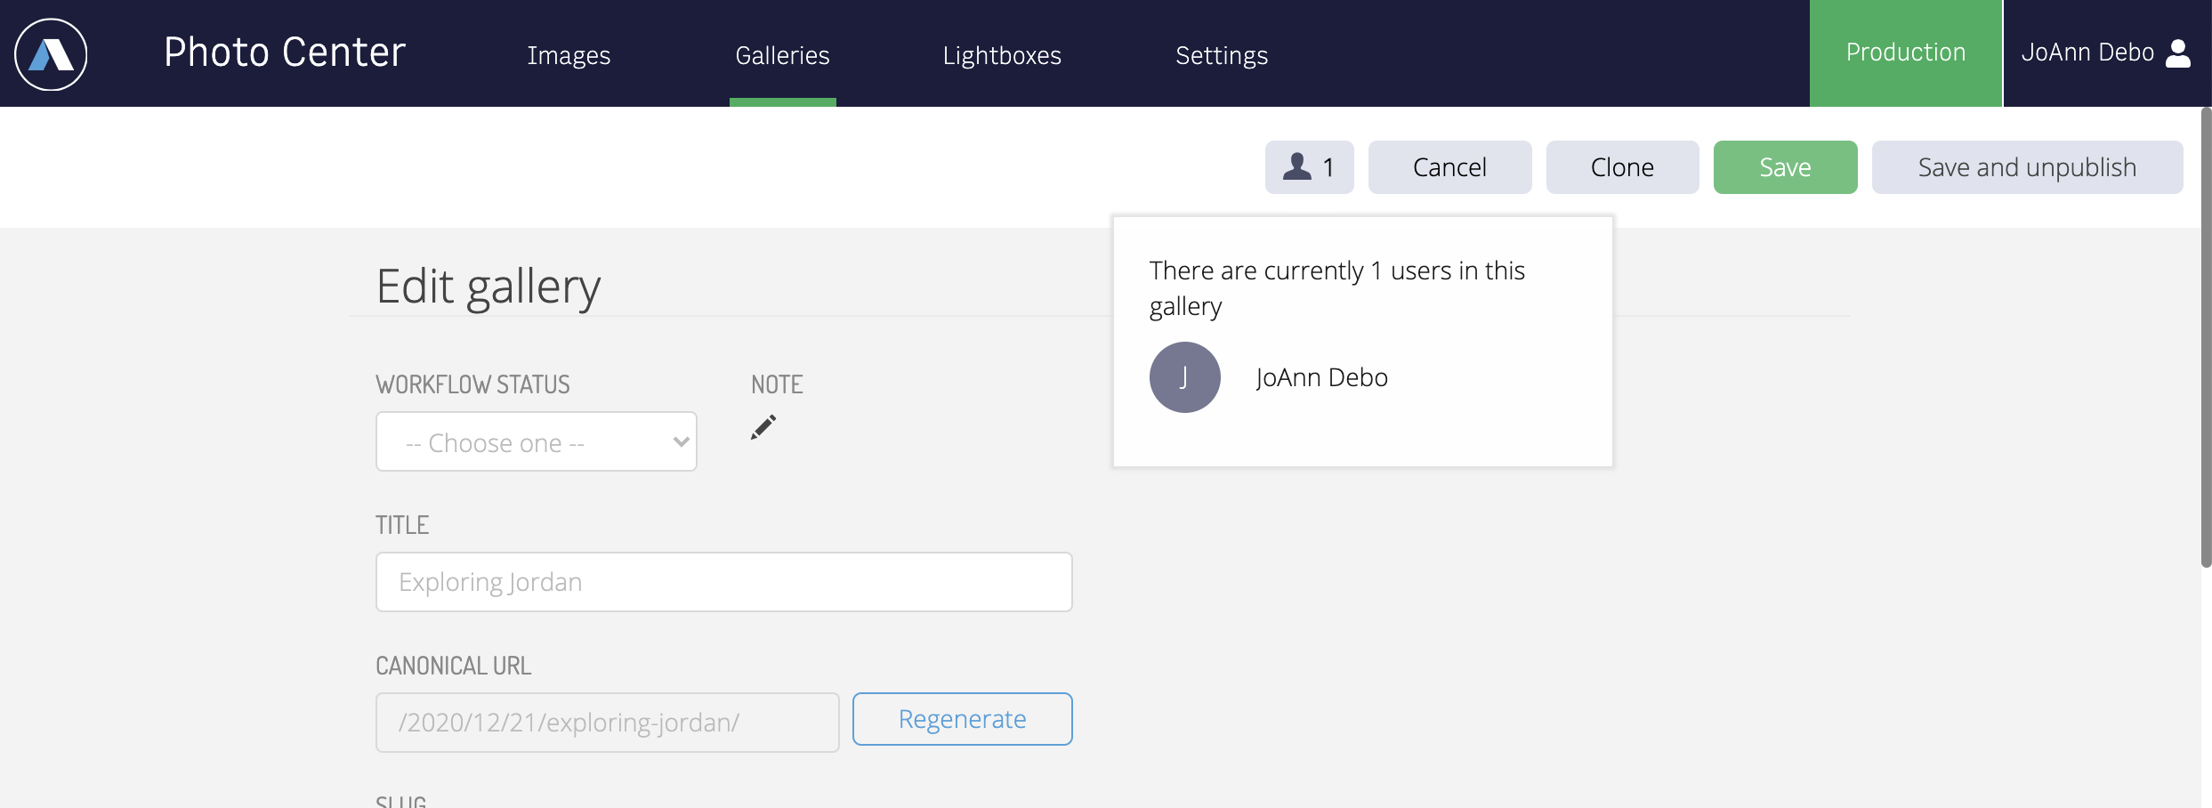Click JoAnn Debo's avatar circle in the popup
The height and width of the screenshot is (808, 2212).
coord(1184,377)
